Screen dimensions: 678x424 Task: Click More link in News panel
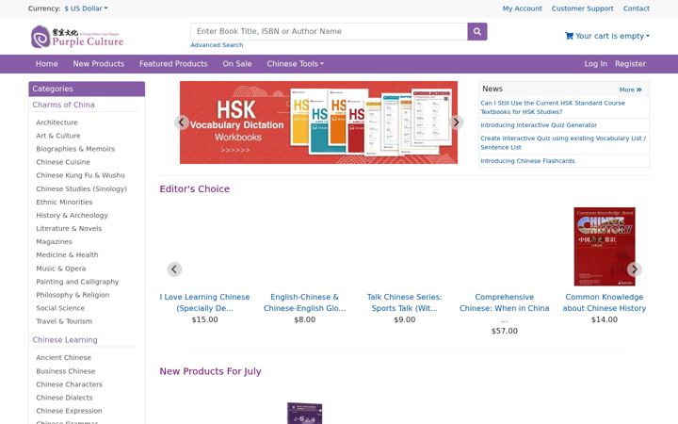(630, 90)
